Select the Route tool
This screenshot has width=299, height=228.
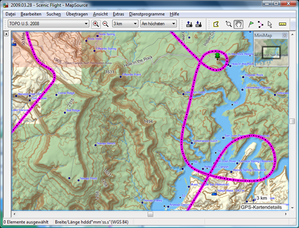(261, 24)
